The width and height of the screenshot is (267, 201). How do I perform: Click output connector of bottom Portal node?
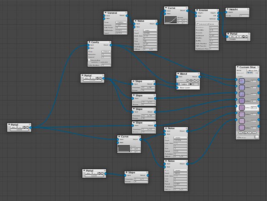click(106, 174)
